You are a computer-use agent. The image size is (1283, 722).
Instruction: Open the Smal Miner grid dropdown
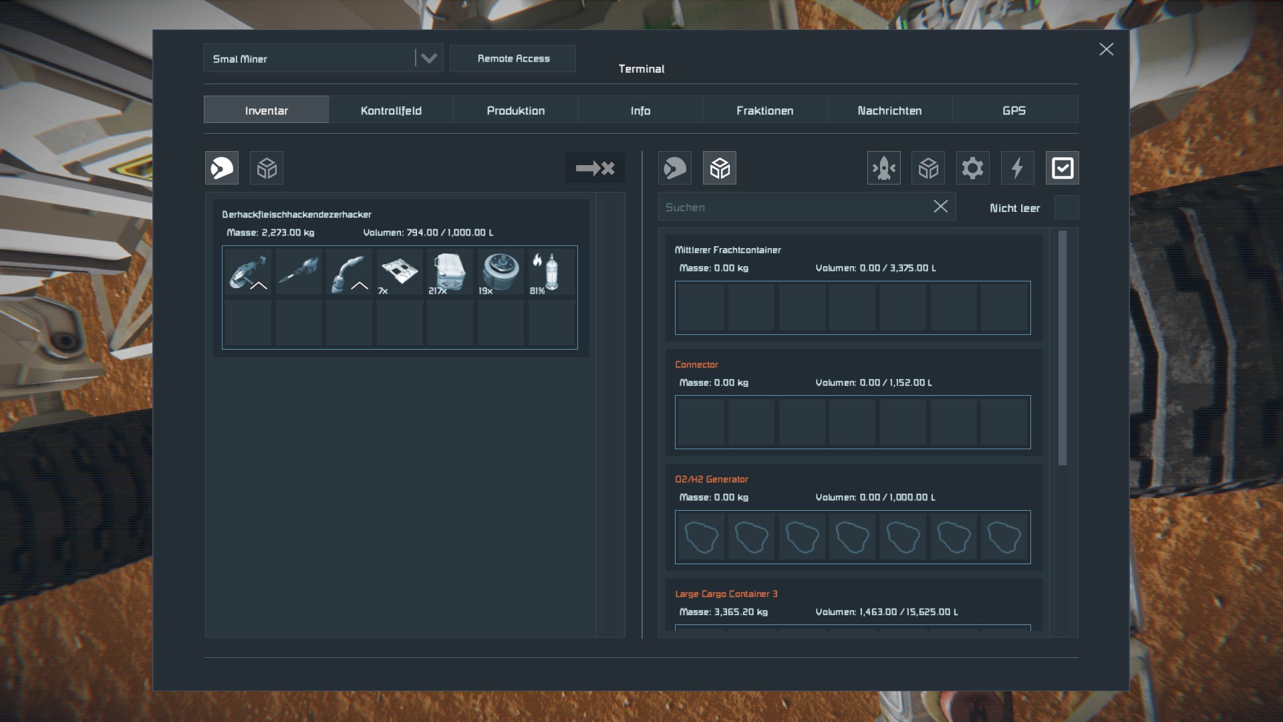click(428, 58)
